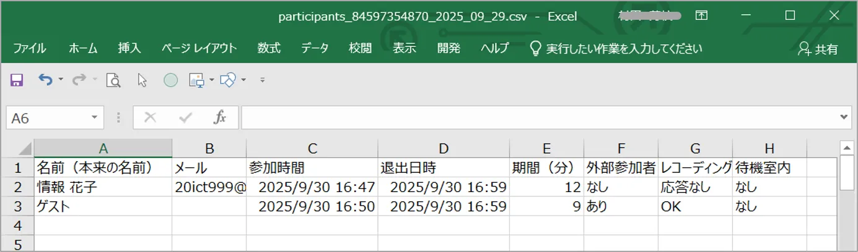Switch to the 数式 ribbon tab
The height and width of the screenshot is (252, 858).
pos(269,48)
